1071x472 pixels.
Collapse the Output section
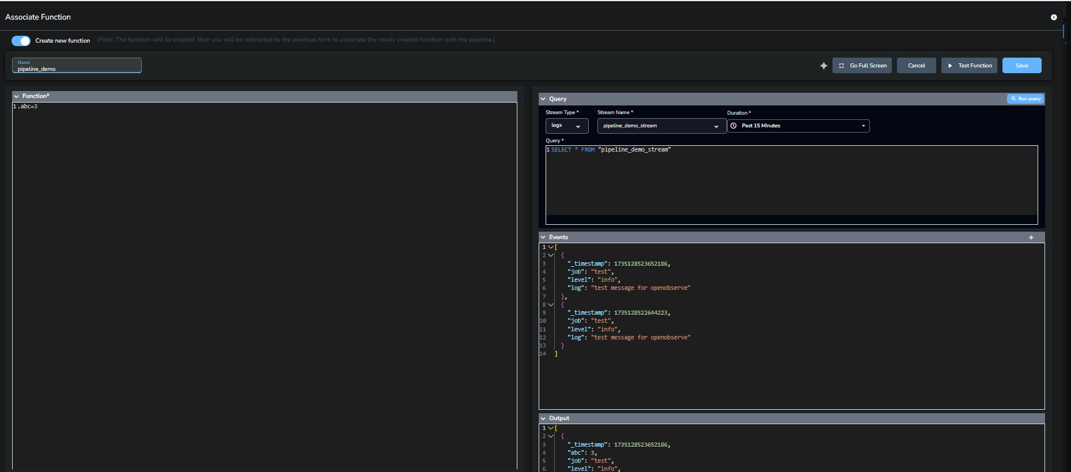(543, 418)
